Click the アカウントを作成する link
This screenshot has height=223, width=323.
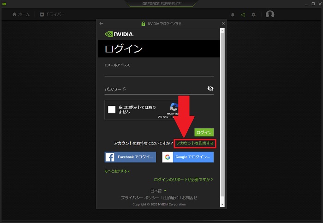point(195,143)
